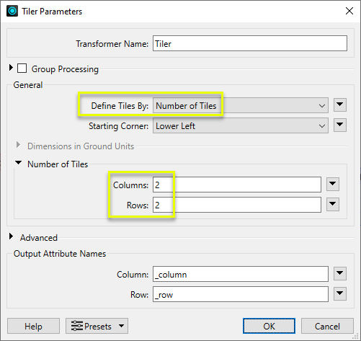
Task: Open the Columns value options arrow
Action: click(x=333, y=185)
